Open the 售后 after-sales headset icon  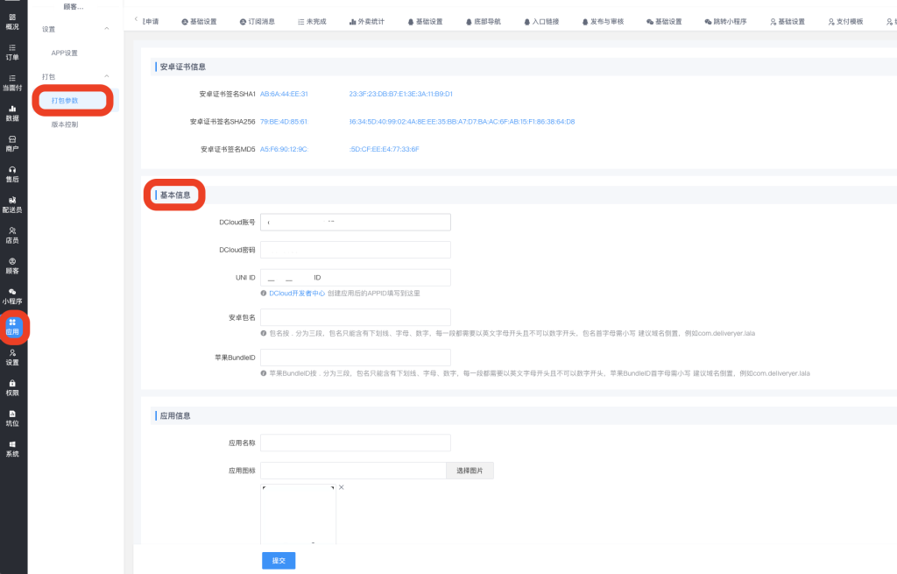12,174
